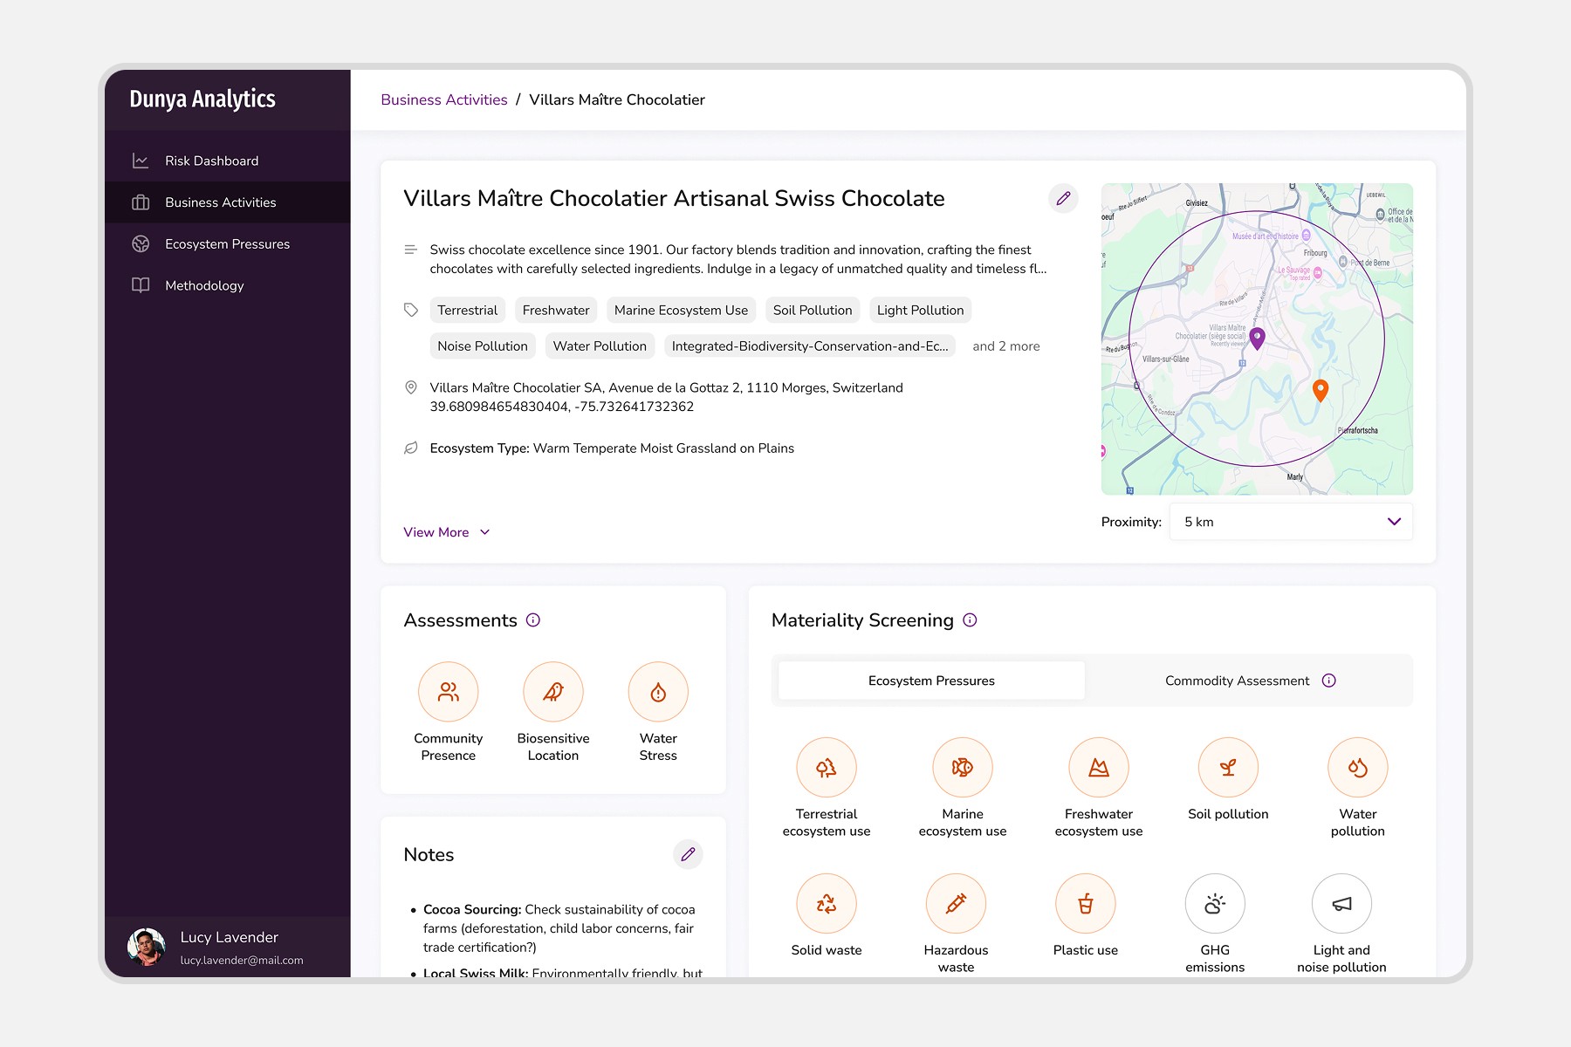The height and width of the screenshot is (1047, 1571).
Task: Click the Terrestrial tag
Action: [468, 310]
